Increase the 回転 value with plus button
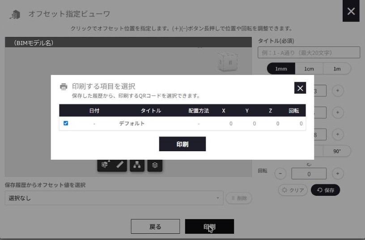 pyautogui.click(x=338, y=174)
